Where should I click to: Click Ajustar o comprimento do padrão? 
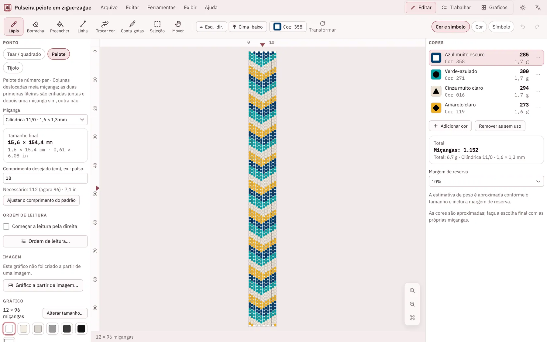[x=41, y=200]
